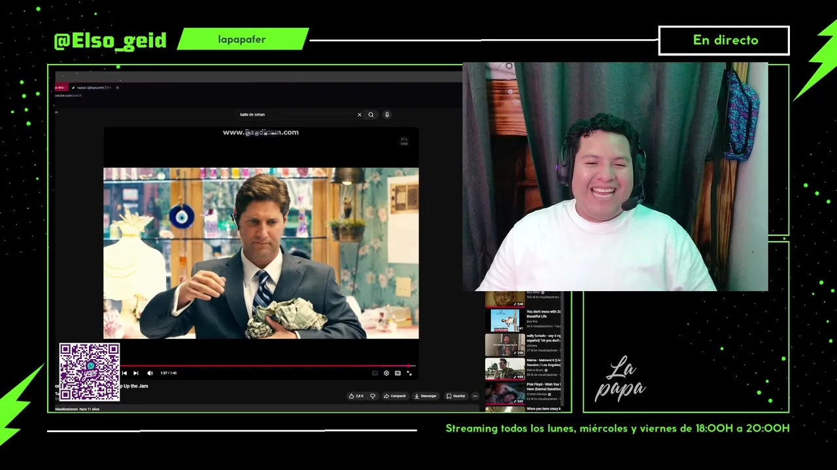The width and height of the screenshot is (837, 470).
Task: Open video player settings gear
Action: 386,373
